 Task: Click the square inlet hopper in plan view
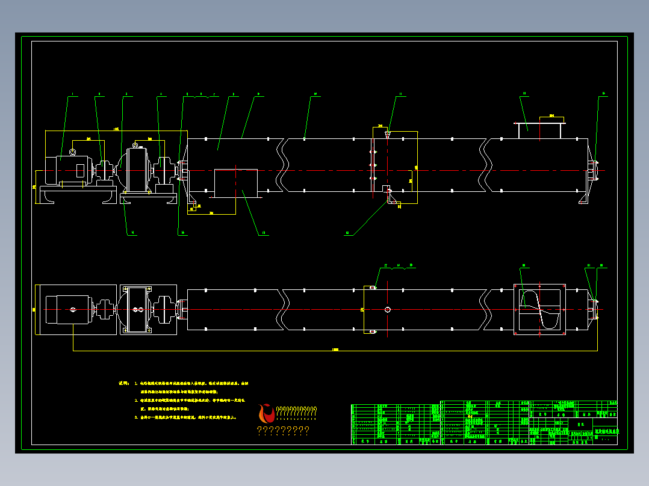(x=539, y=309)
